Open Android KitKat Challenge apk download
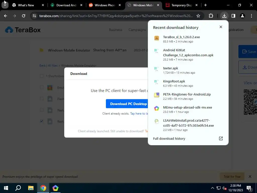 [x=188, y=55]
